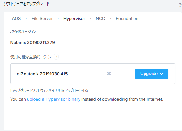The image size is (182, 131).
Task: Open the help question mark icon at top right
Action: (x=180, y=5)
